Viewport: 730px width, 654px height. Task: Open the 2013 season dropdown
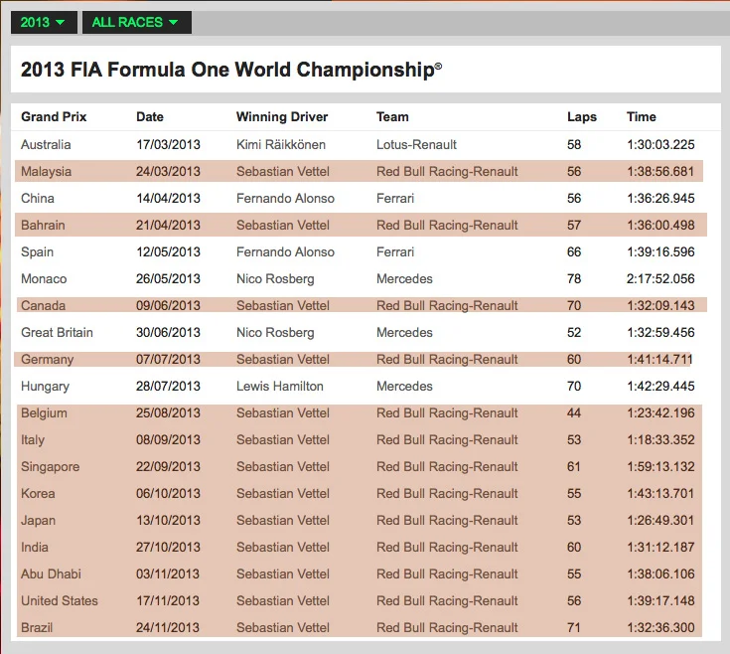click(x=43, y=22)
